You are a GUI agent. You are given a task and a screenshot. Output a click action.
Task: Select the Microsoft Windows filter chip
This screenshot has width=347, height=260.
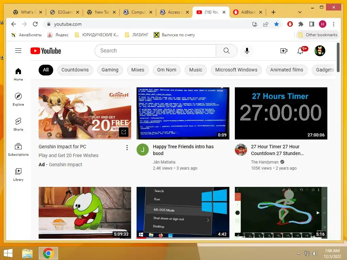pyautogui.click(x=236, y=70)
